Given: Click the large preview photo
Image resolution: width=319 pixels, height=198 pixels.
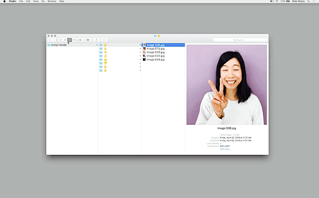Looking at the screenshot, I should point(226,85).
